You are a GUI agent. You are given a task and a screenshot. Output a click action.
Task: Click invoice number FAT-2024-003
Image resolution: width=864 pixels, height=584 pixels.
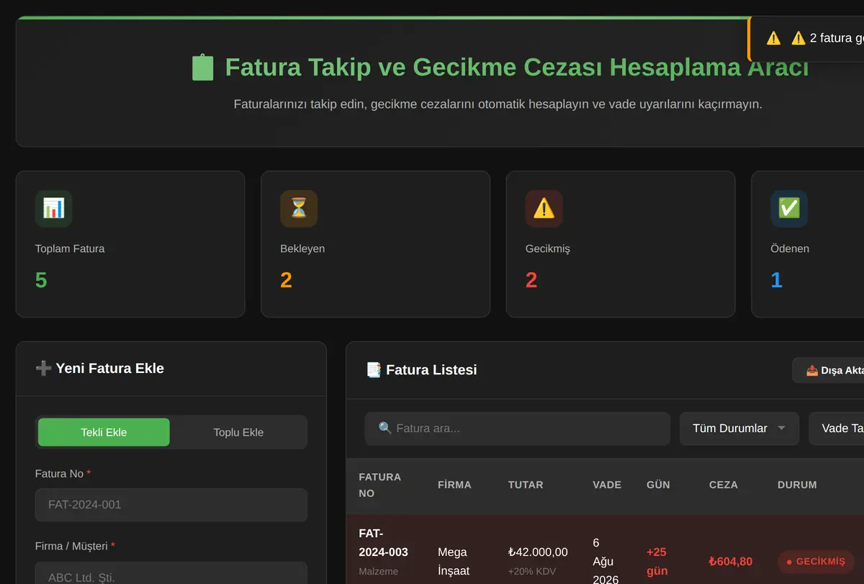[x=383, y=543]
